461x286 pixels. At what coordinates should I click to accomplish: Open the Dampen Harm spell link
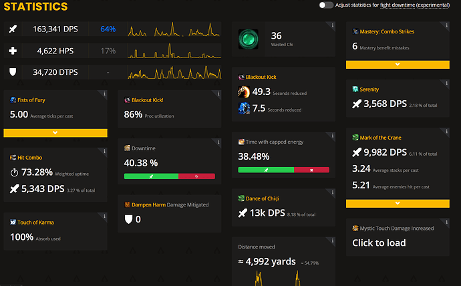[x=148, y=204]
